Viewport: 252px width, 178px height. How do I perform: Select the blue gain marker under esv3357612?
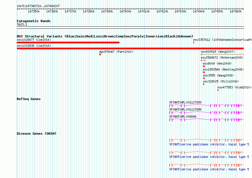[x=194, y=43]
